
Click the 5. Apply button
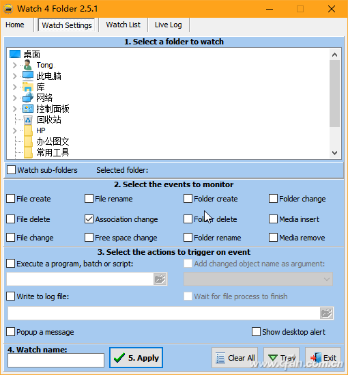(x=136, y=357)
